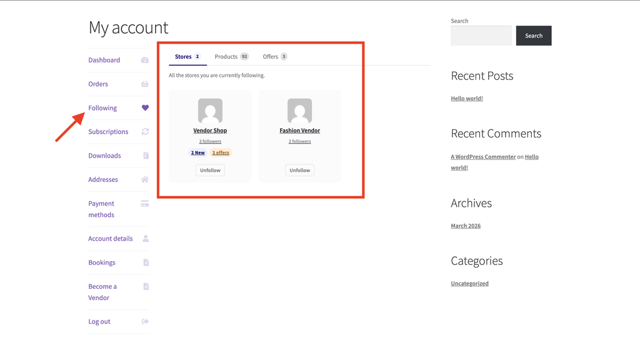
Task: Go to the Orders page
Action: pos(98,84)
